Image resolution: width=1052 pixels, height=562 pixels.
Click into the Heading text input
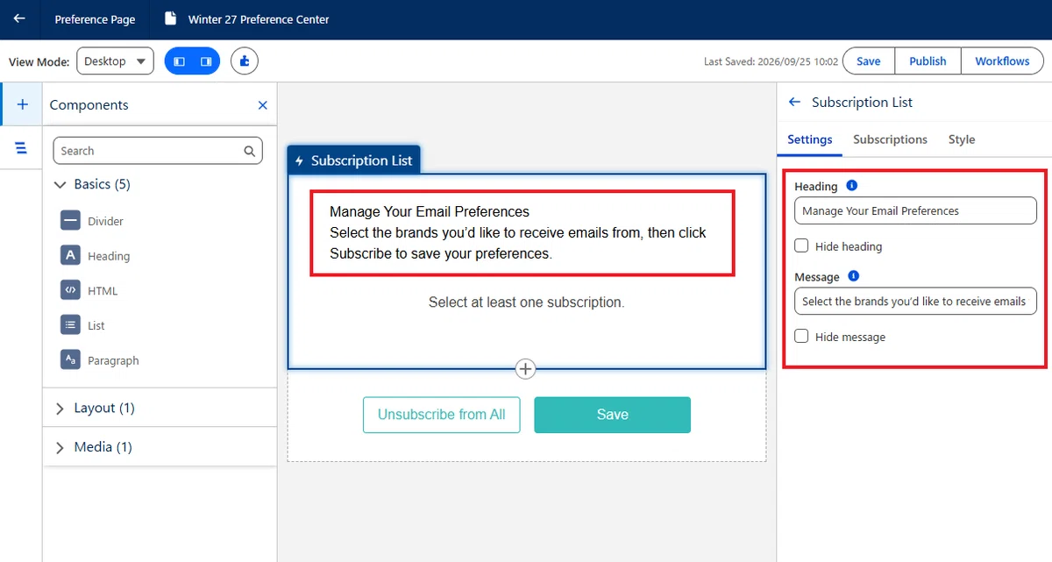pos(915,210)
